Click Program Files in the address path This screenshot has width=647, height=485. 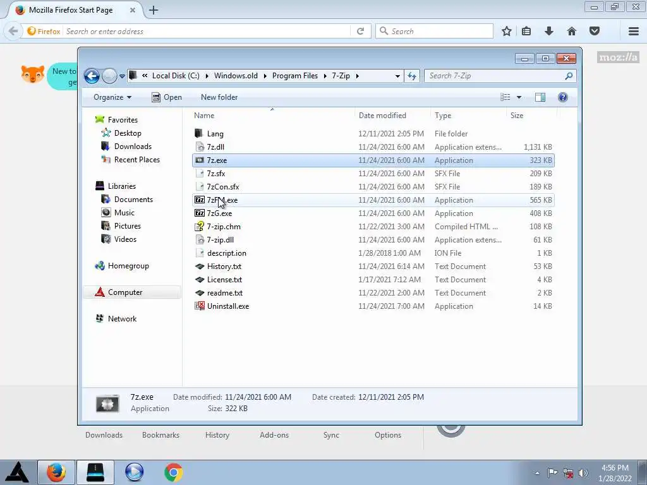(295, 76)
